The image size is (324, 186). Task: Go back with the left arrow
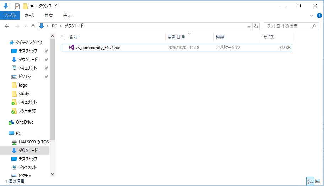[x=7, y=26]
